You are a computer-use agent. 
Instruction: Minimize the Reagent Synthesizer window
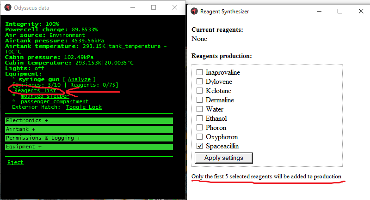pyautogui.click(x=319, y=11)
